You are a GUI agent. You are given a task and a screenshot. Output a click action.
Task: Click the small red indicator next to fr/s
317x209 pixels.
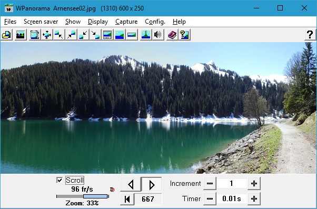click(112, 190)
